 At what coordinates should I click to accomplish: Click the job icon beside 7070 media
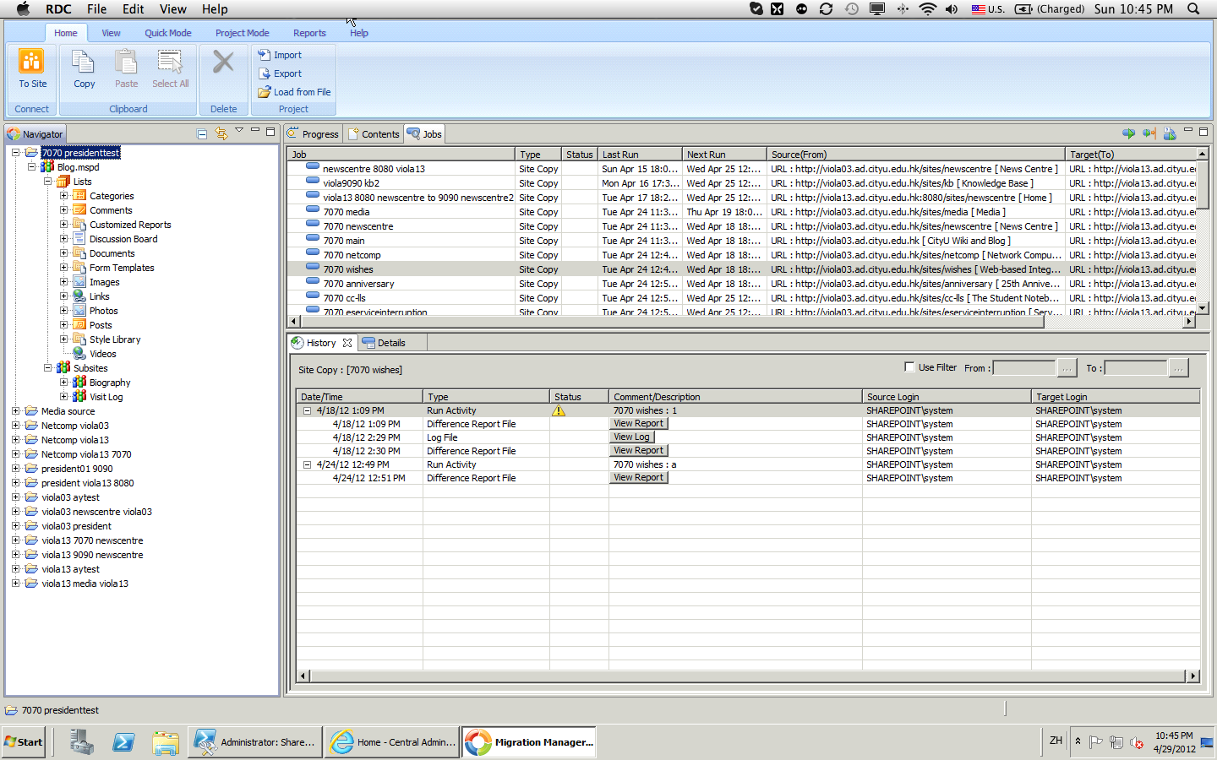pyautogui.click(x=313, y=211)
